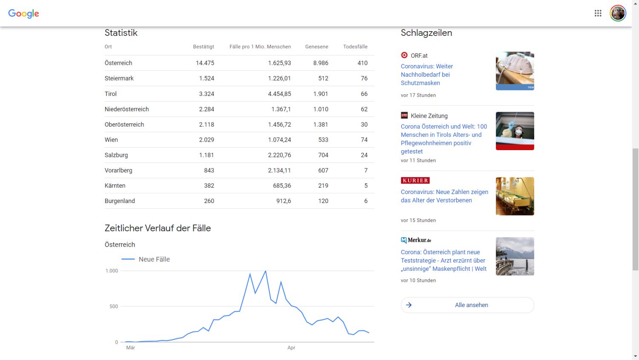The image size is (639, 360).
Task: Click the hospital beds article thumbnail
Action: point(515,196)
